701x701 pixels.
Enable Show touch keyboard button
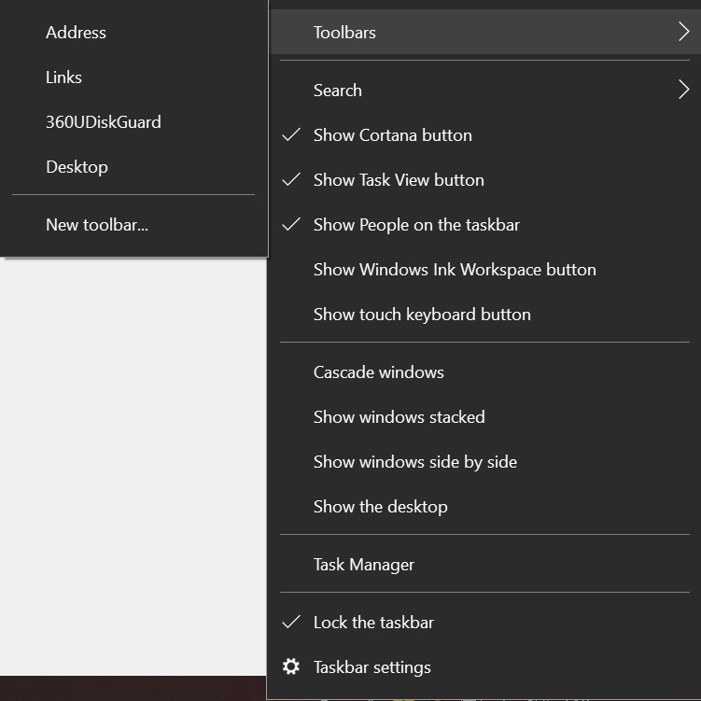[x=484, y=314]
